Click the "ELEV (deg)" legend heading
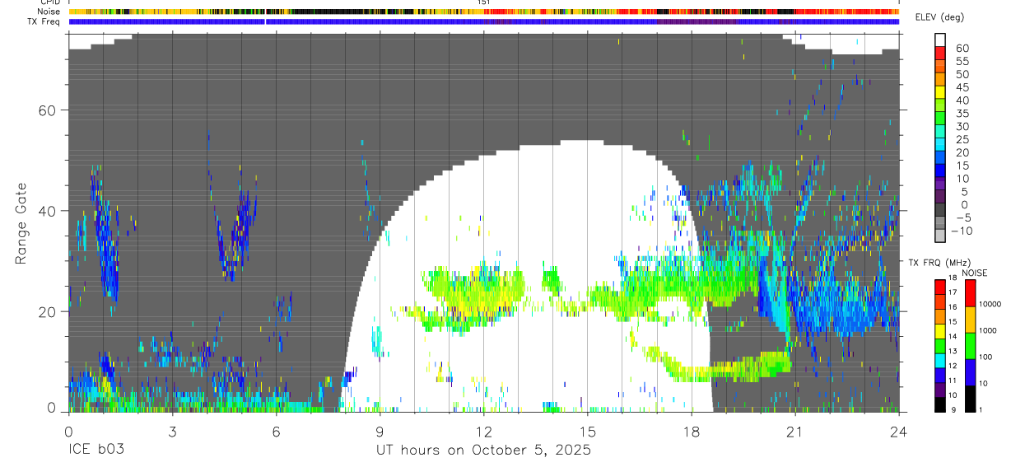 [939, 17]
